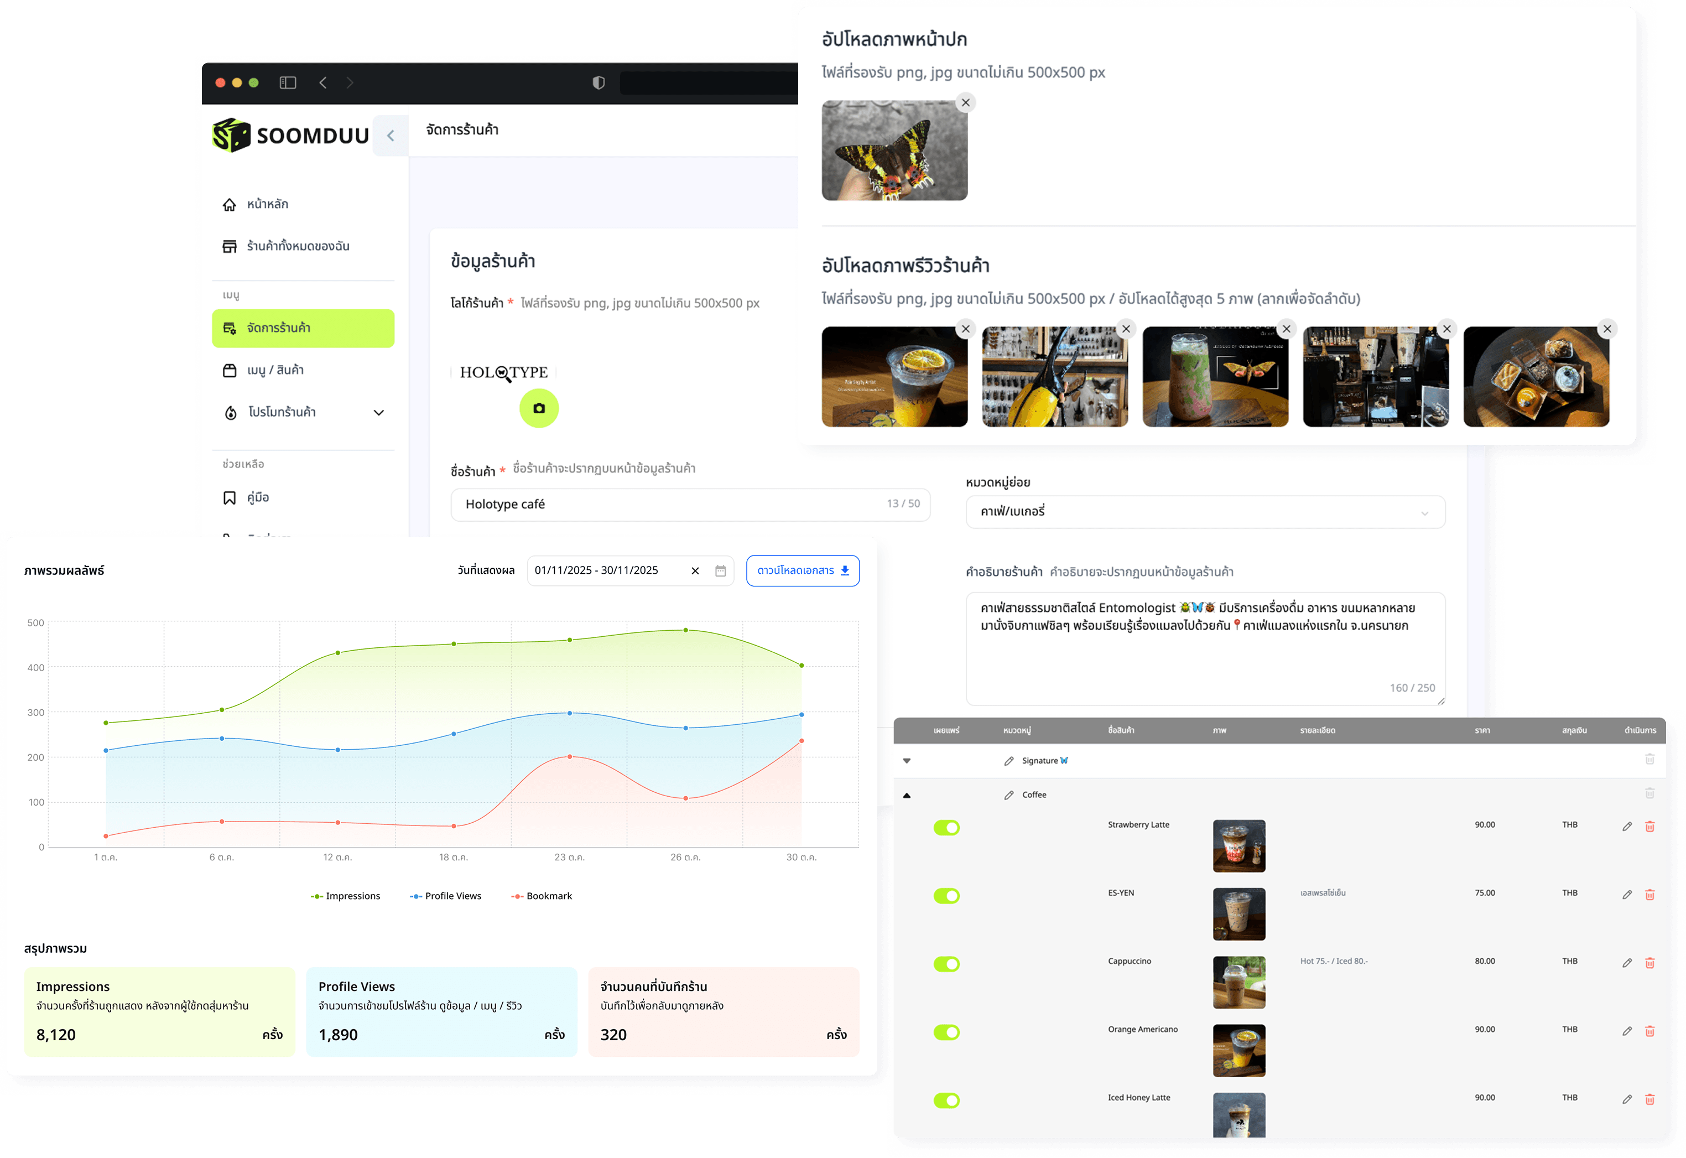Toggle publish switch for Cappuccino
The width and height of the screenshot is (1686, 1158).
pyautogui.click(x=946, y=964)
